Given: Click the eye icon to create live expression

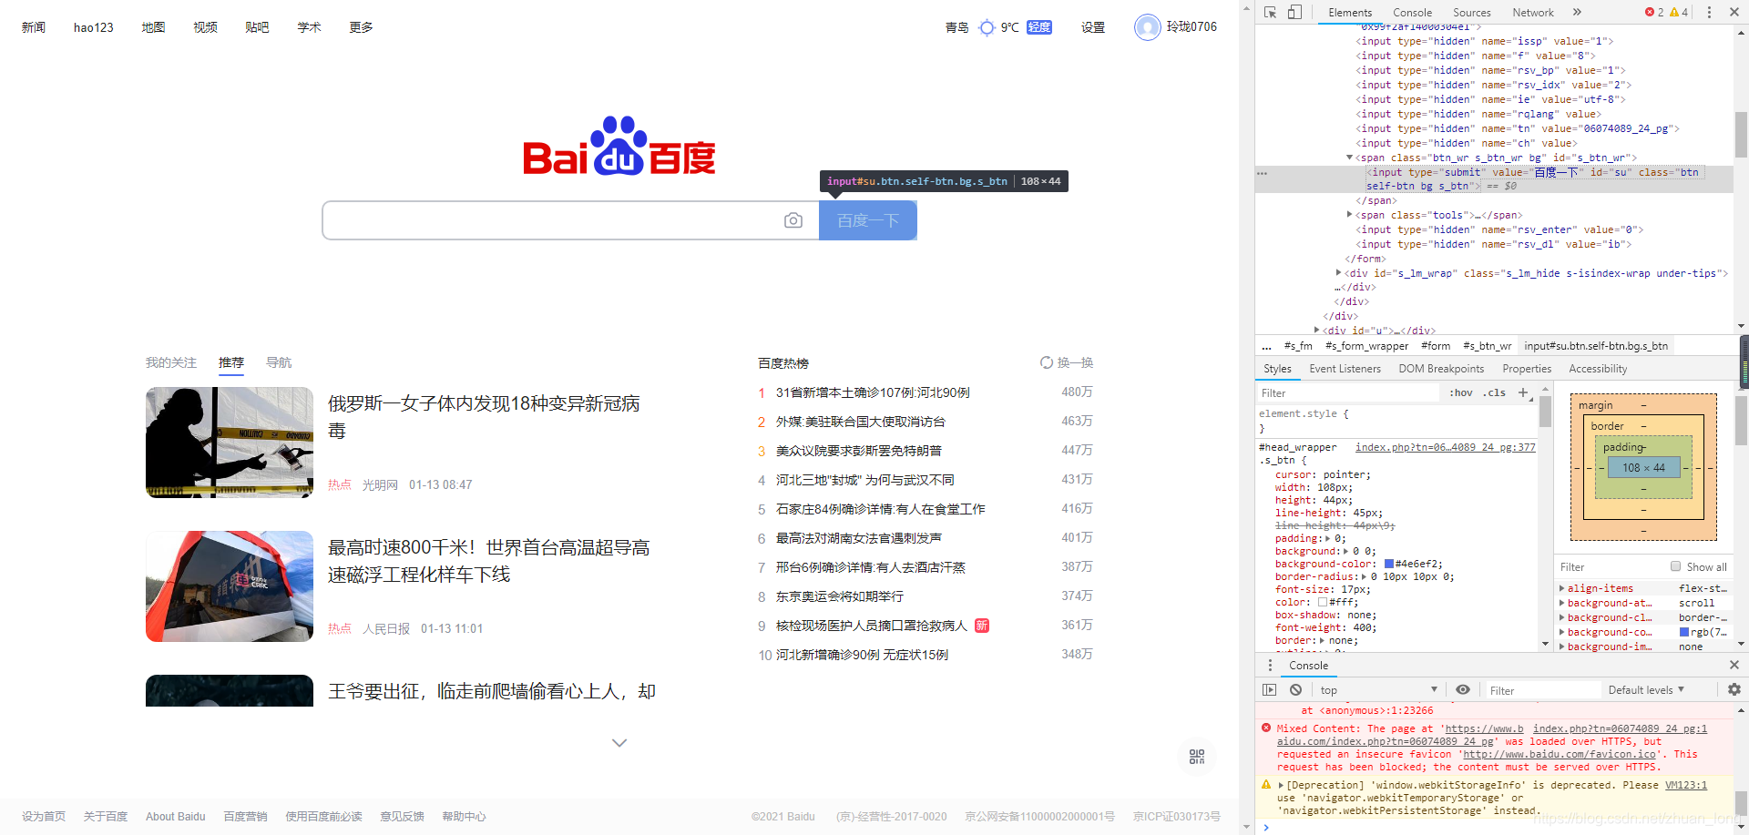Looking at the screenshot, I should [1463, 689].
